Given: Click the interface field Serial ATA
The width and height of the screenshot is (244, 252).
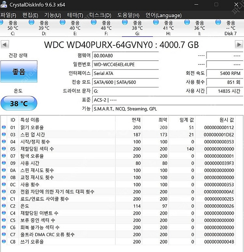Looking at the screenshot, I should click(x=125, y=73).
